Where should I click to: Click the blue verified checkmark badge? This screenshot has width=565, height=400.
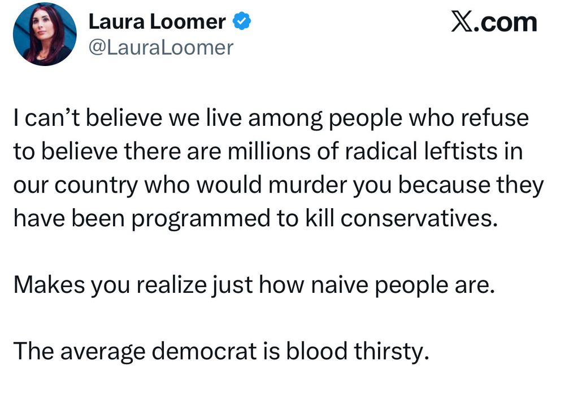pos(242,21)
